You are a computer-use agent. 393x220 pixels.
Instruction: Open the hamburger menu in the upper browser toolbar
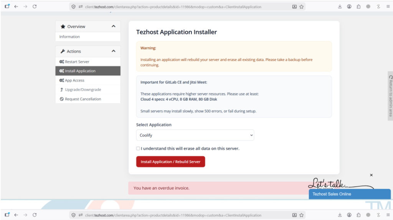(388, 7)
